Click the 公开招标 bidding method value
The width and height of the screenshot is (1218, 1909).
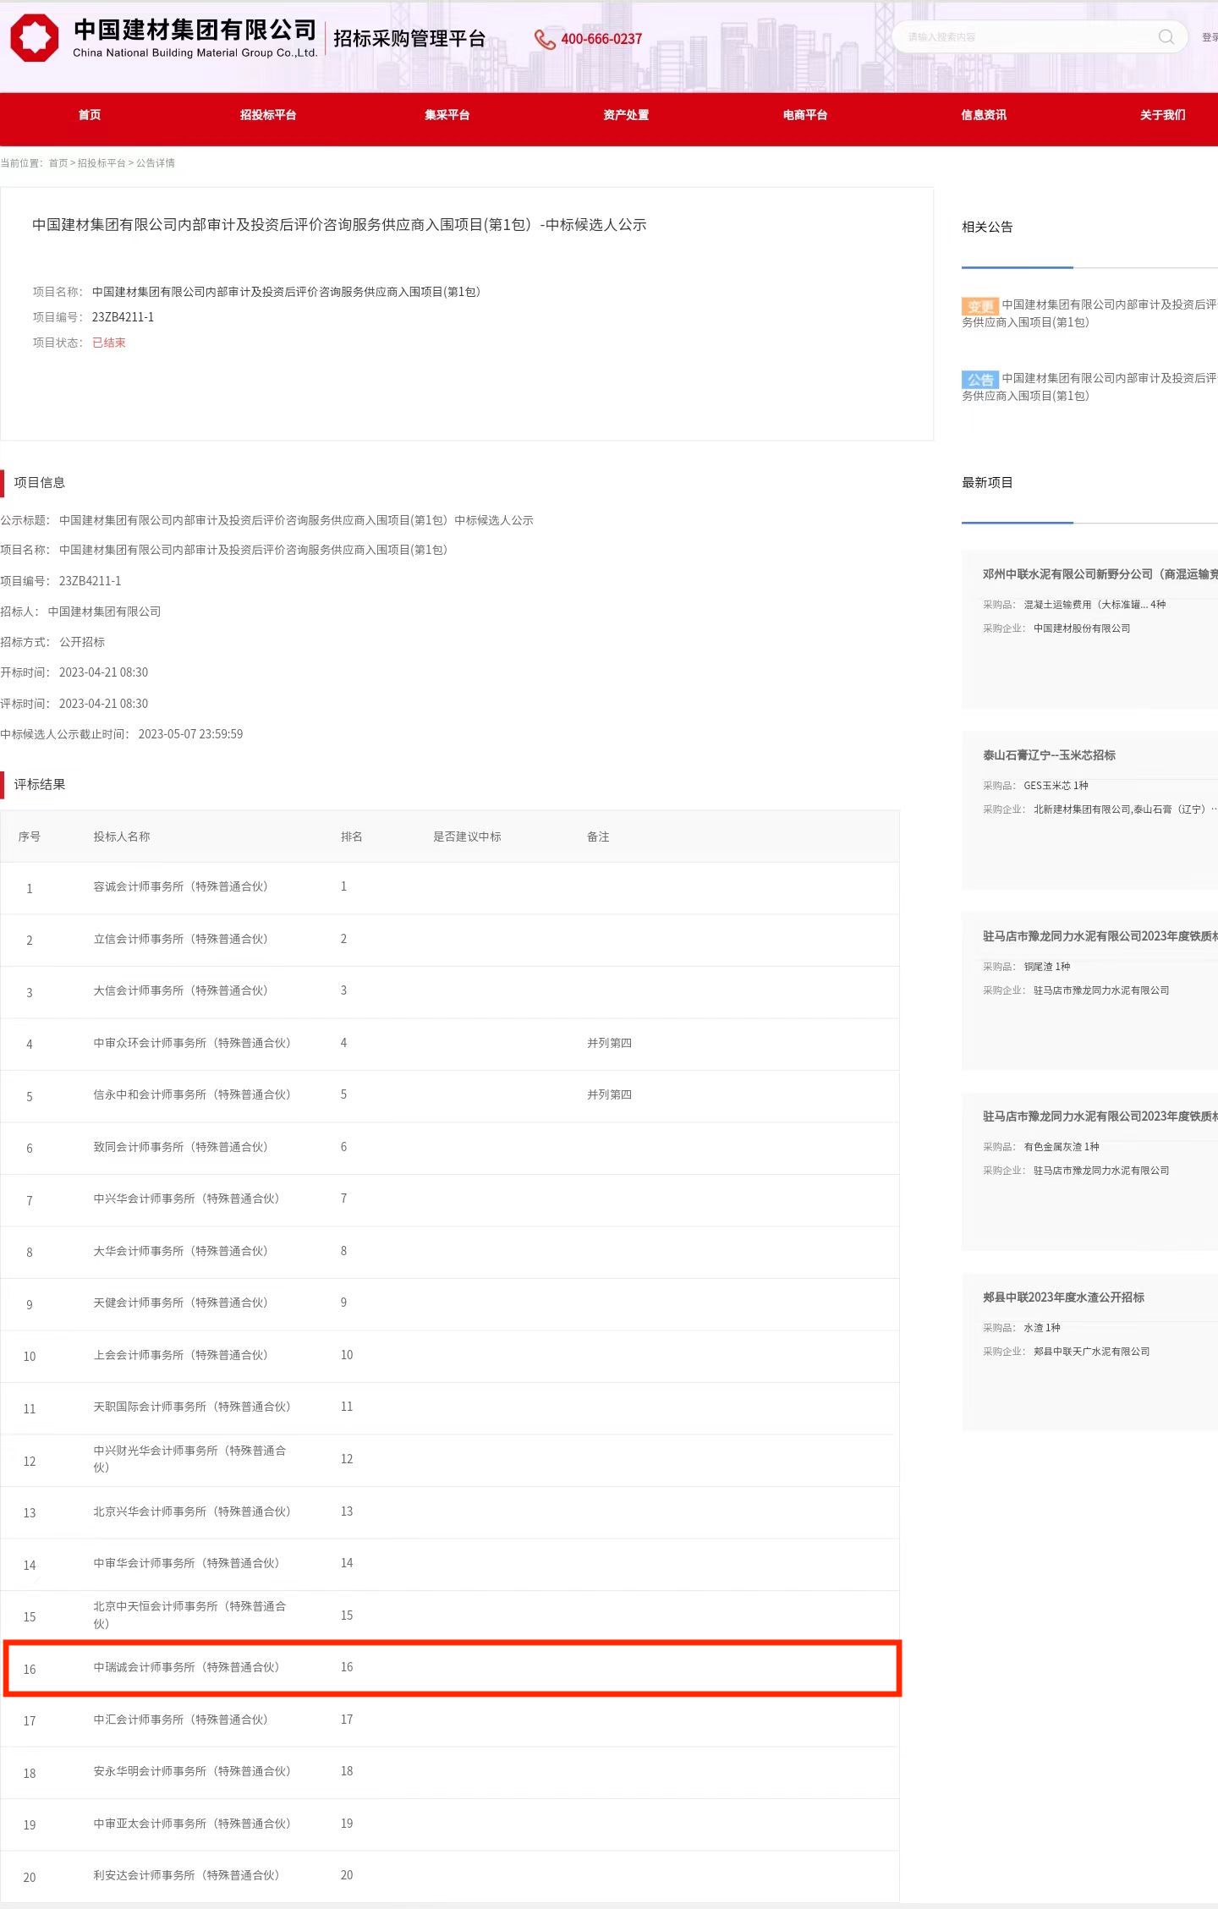tap(82, 642)
